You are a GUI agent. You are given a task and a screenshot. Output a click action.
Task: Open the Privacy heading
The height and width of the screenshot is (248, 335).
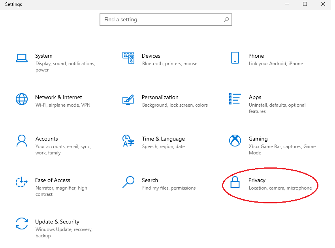257,180
